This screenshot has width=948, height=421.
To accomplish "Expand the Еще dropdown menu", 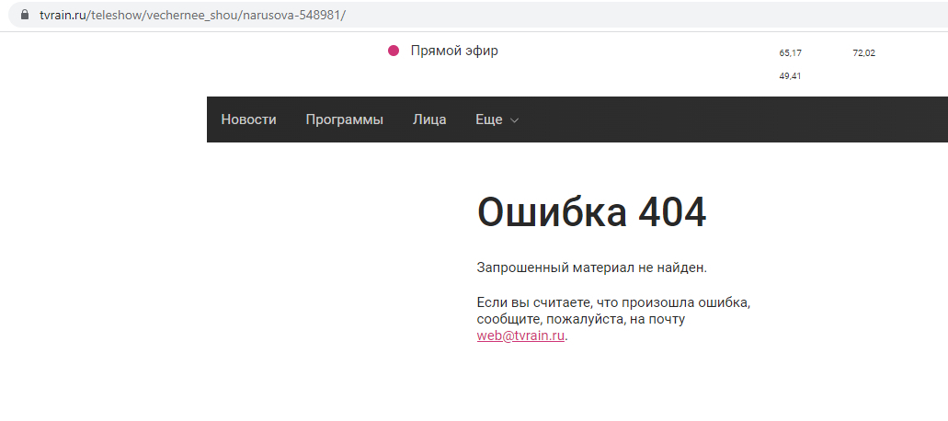I will pos(497,119).
